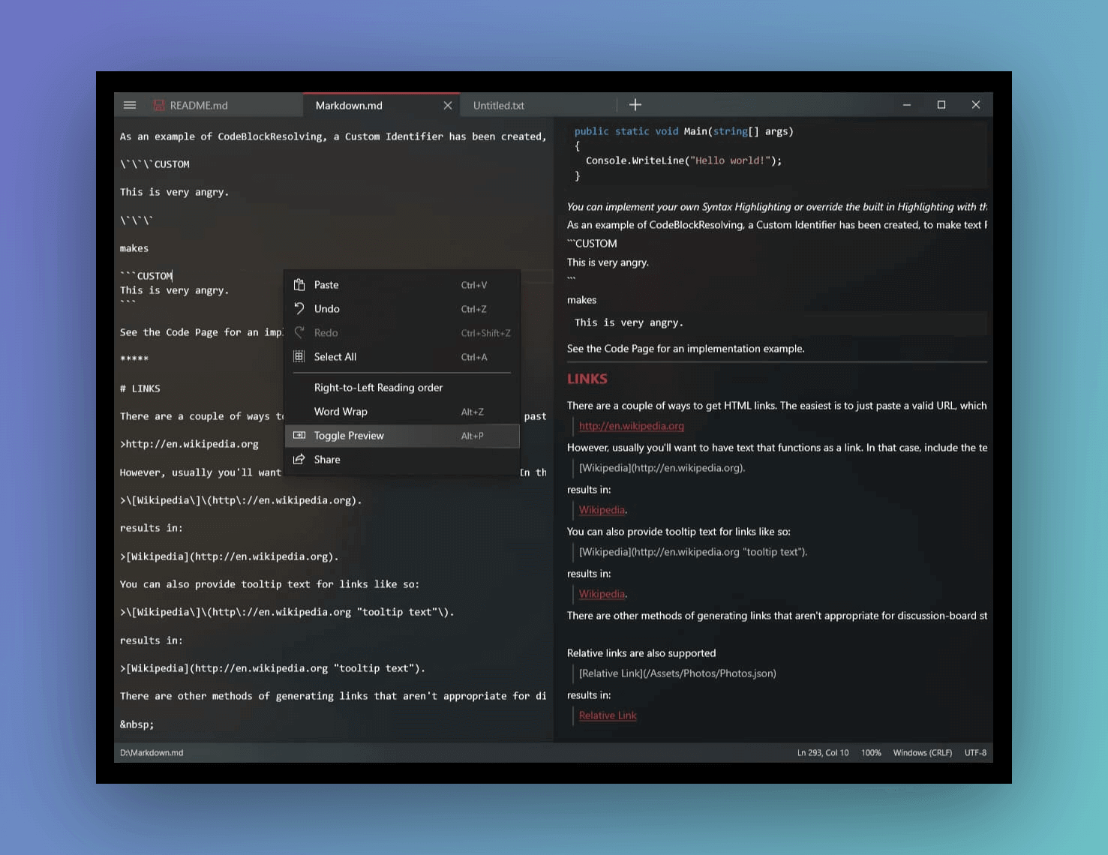Select Share from the context menu
Image resolution: width=1108 pixels, height=855 pixels.
[402, 460]
